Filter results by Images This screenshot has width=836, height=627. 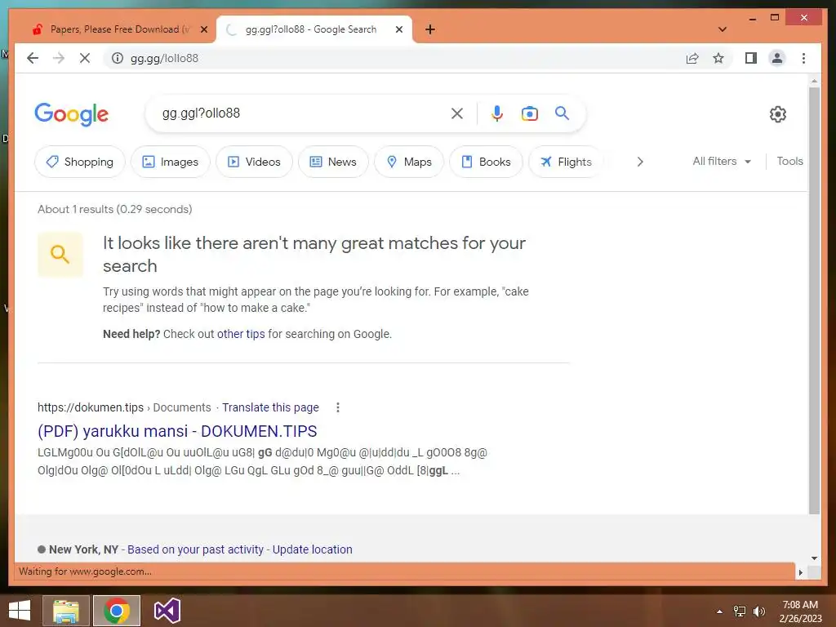pyautogui.click(x=171, y=162)
